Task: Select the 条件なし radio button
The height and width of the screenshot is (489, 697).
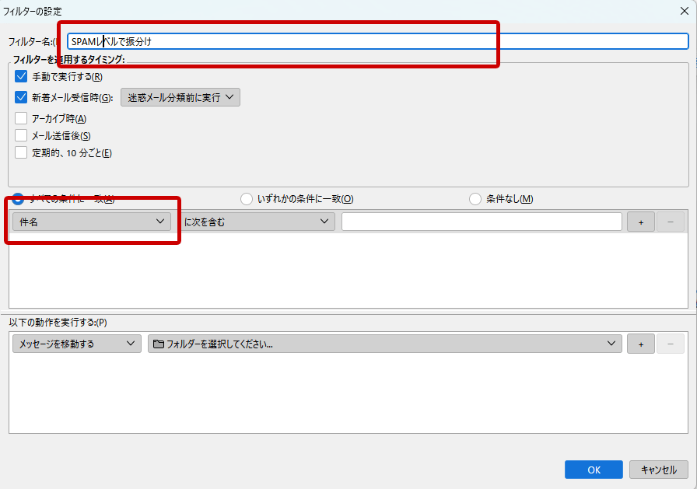Action: (x=475, y=198)
